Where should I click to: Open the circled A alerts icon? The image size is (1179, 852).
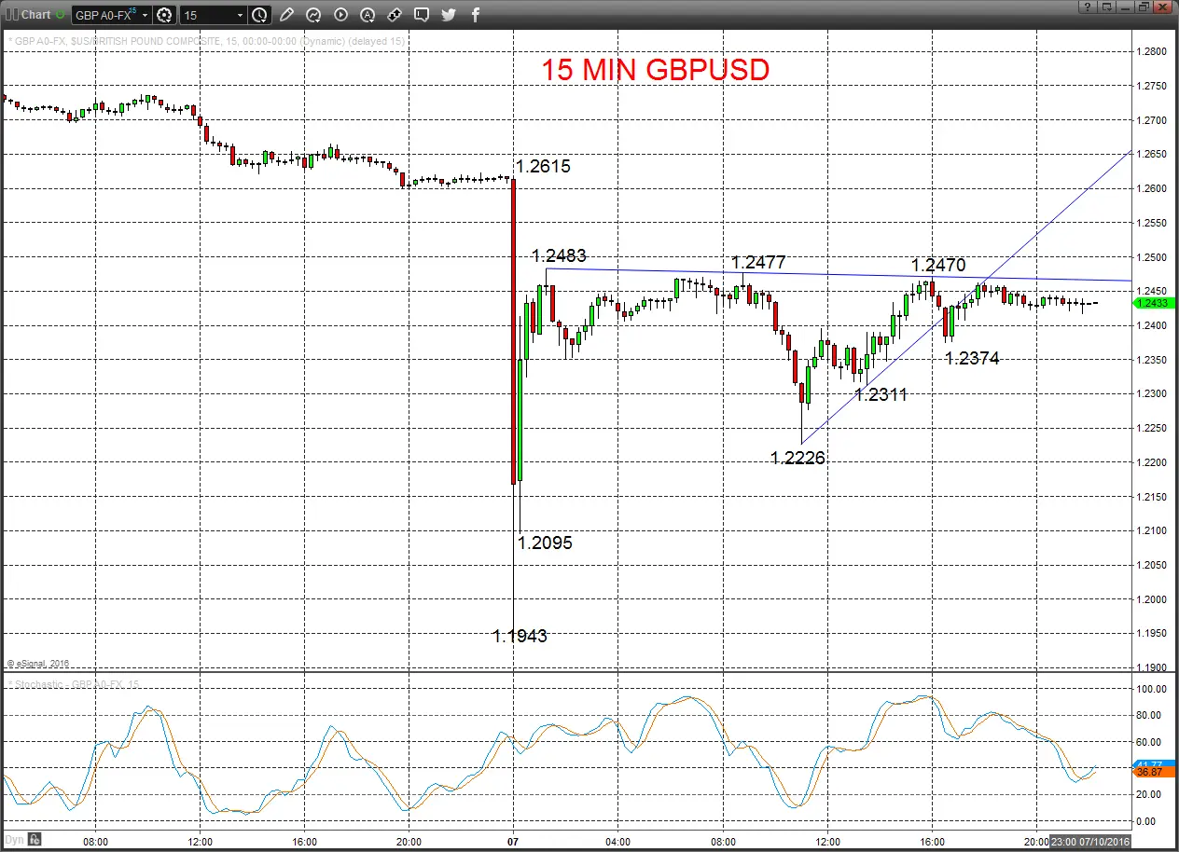tap(368, 15)
